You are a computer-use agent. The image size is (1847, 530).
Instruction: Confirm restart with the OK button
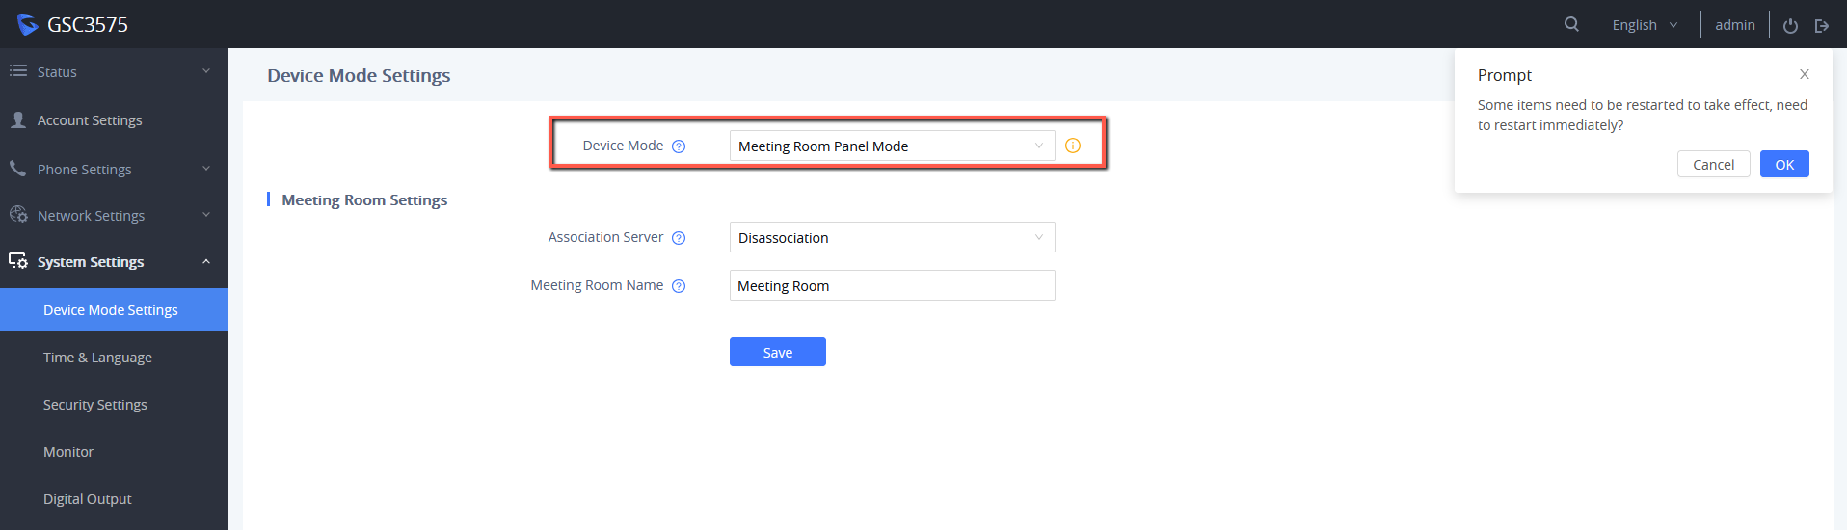point(1784,164)
